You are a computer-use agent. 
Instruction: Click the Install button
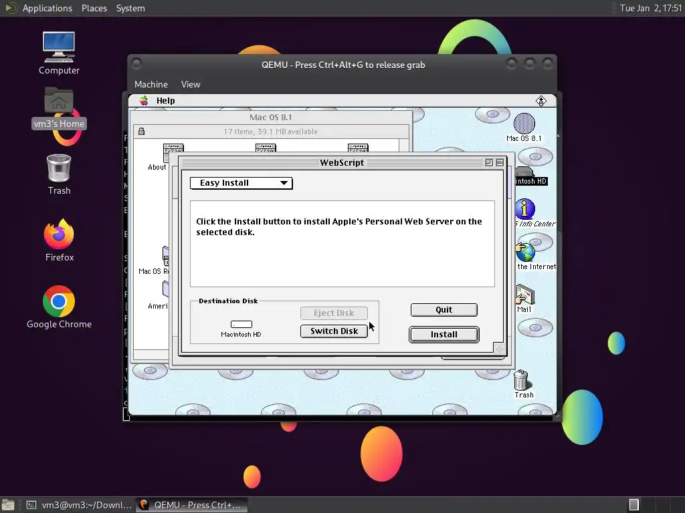(444, 335)
